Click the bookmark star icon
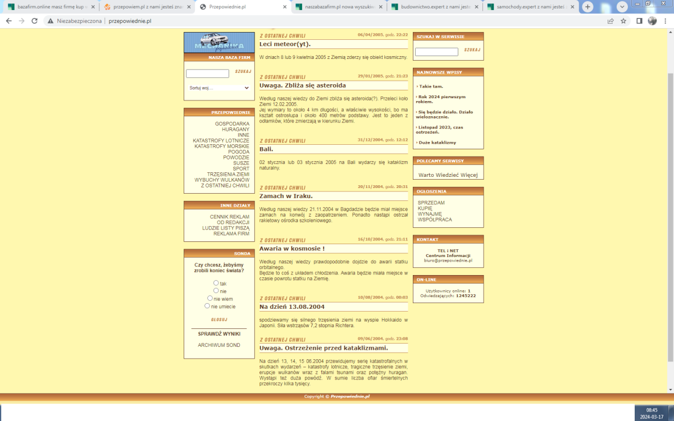The height and width of the screenshot is (421, 674). (x=623, y=21)
